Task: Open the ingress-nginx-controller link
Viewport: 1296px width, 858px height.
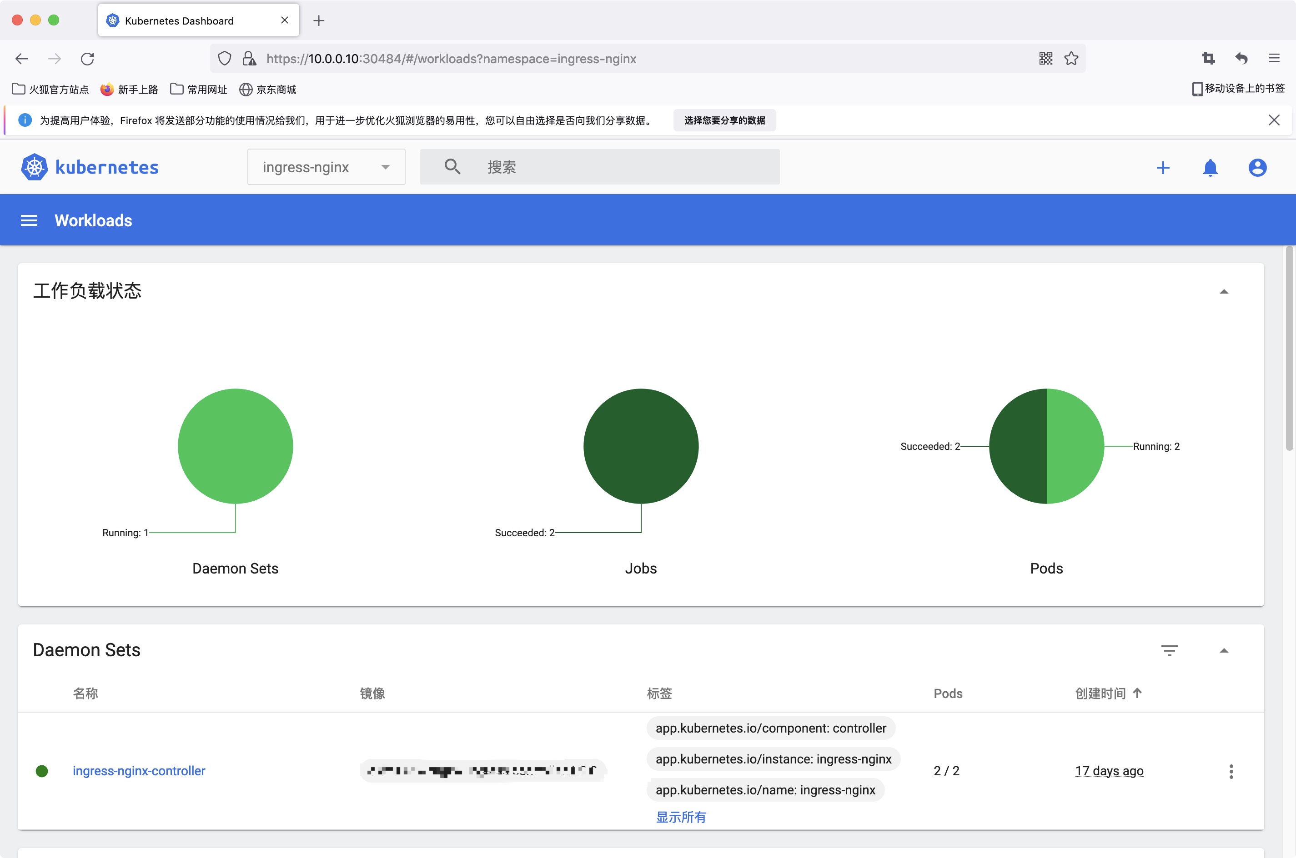Action: pos(139,771)
